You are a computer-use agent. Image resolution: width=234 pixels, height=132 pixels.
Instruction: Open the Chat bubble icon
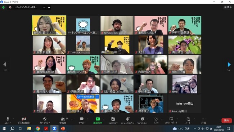coord(82,119)
